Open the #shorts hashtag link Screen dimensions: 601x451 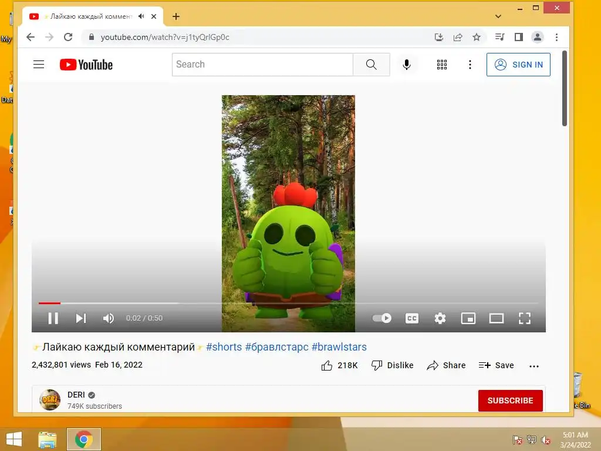point(224,347)
